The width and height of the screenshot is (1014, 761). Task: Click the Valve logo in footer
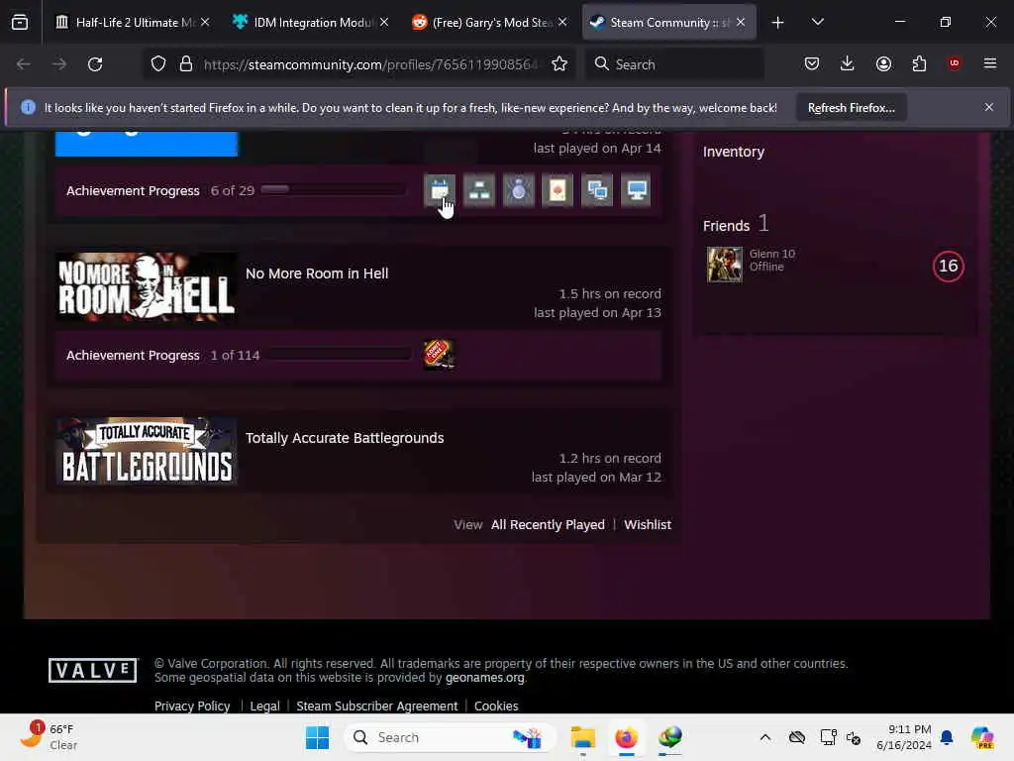(x=93, y=671)
